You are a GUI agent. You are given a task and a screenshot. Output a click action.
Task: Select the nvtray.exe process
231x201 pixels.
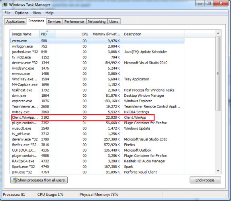[97, 112]
